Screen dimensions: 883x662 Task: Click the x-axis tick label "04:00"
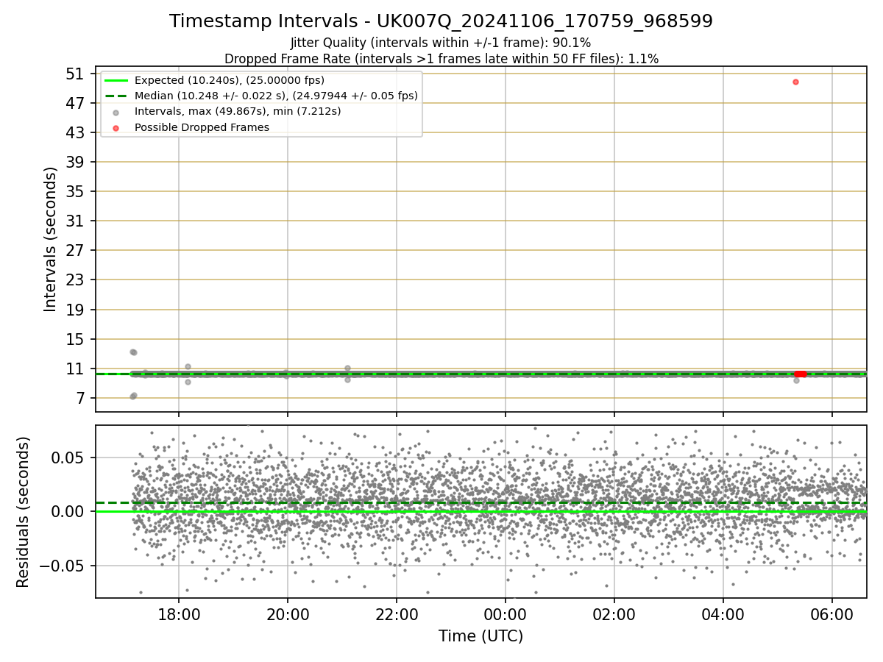(723, 614)
